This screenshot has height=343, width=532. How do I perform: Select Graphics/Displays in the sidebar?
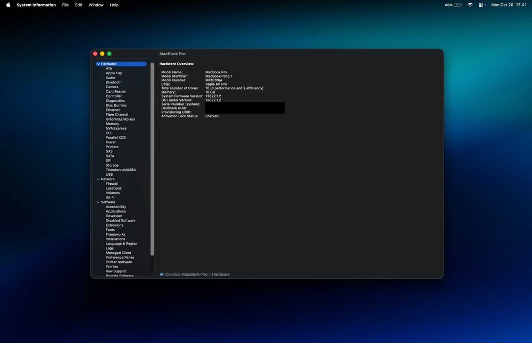coord(120,119)
